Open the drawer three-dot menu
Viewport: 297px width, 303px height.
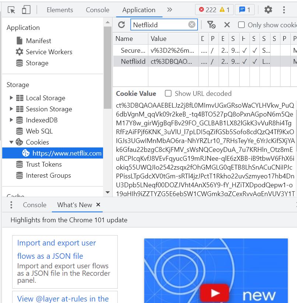[x=11, y=205]
